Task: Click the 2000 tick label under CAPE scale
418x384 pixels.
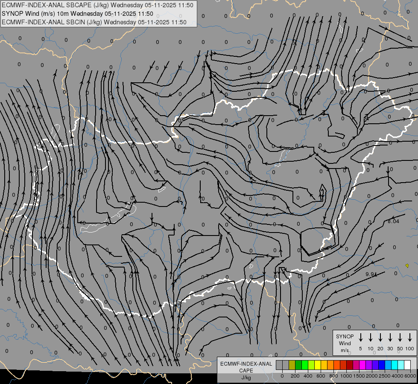Action: [x=372, y=376]
